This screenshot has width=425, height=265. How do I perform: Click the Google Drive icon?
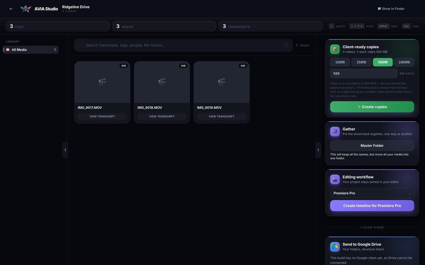click(x=335, y=247)
